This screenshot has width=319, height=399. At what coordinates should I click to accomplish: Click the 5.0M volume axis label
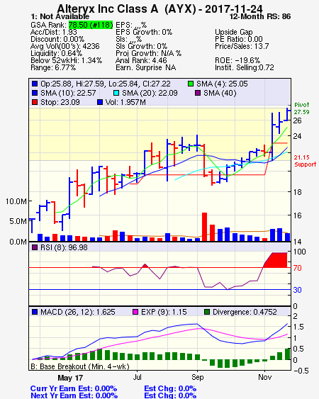(x=18, y=221)
